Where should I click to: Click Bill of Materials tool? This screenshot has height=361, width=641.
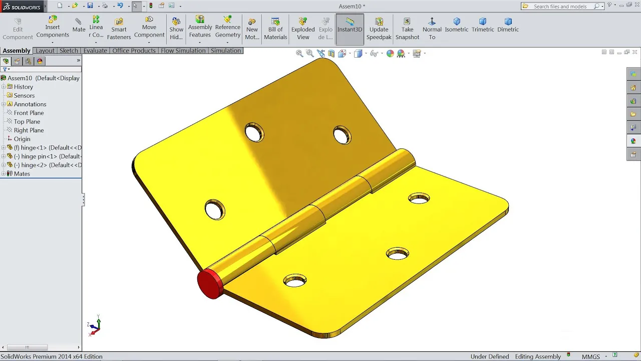point(275,29)
